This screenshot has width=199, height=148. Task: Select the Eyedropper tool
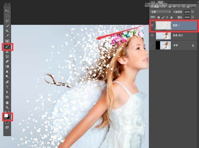pos(7,36)
